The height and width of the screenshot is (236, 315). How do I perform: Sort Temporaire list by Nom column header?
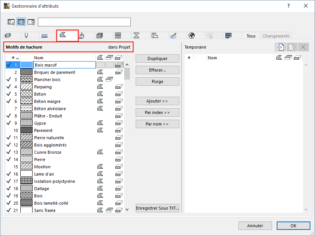(240, 58)
